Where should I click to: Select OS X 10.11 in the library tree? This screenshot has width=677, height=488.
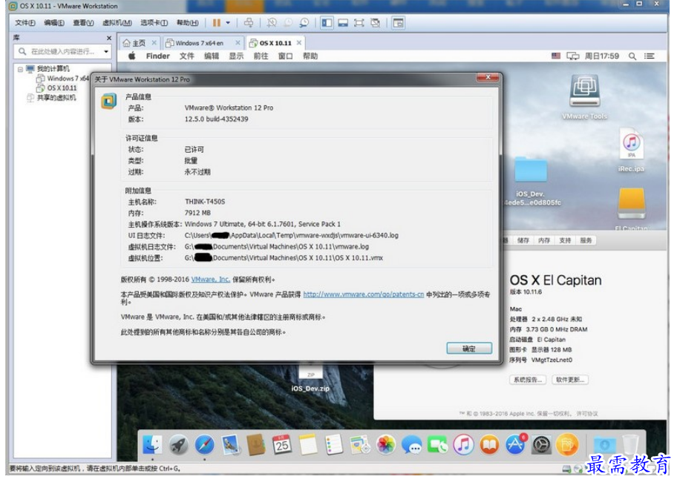56,88
